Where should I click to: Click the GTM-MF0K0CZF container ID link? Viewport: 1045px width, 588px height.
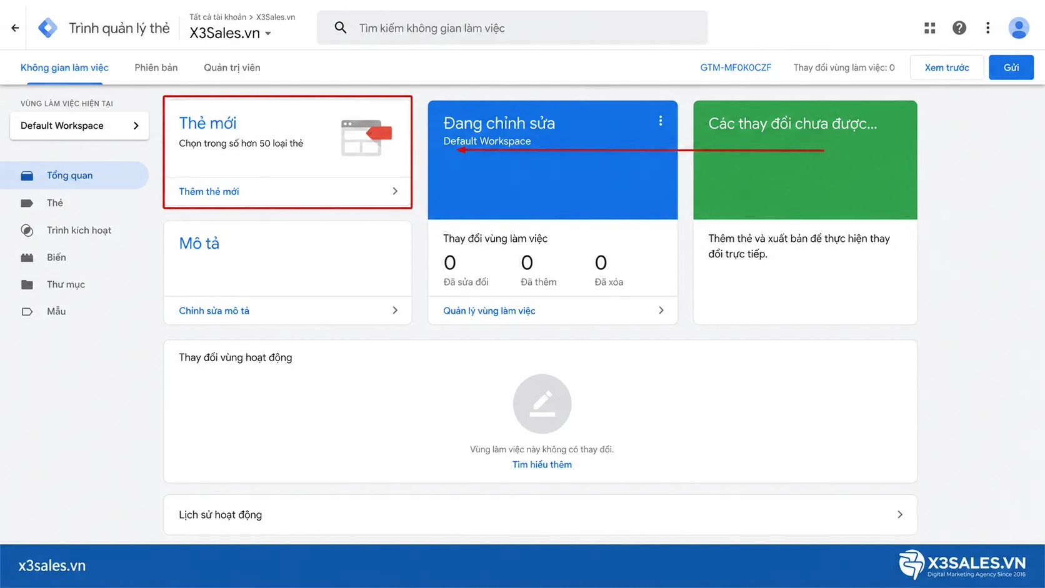pyautogui.click(x=736, y=67)
